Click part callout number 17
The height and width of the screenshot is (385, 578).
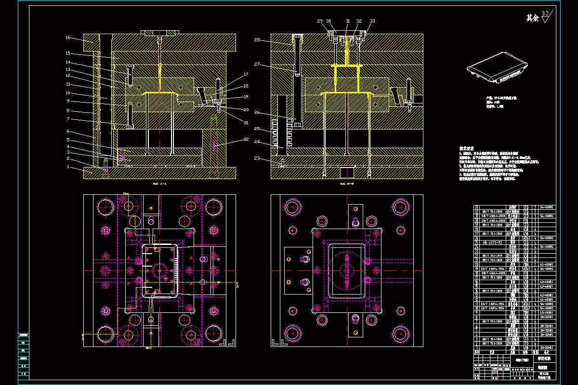pos(246,74)
